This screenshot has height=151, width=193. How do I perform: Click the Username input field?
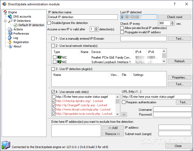(x=172, y=109)
